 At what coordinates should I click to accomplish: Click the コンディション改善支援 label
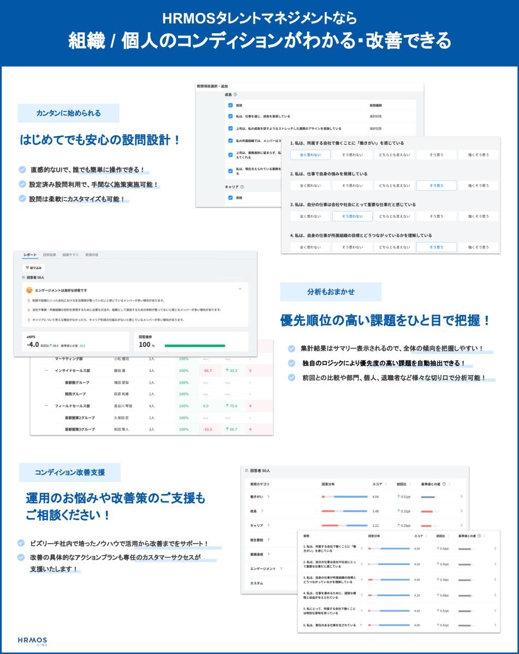[70, 473]
